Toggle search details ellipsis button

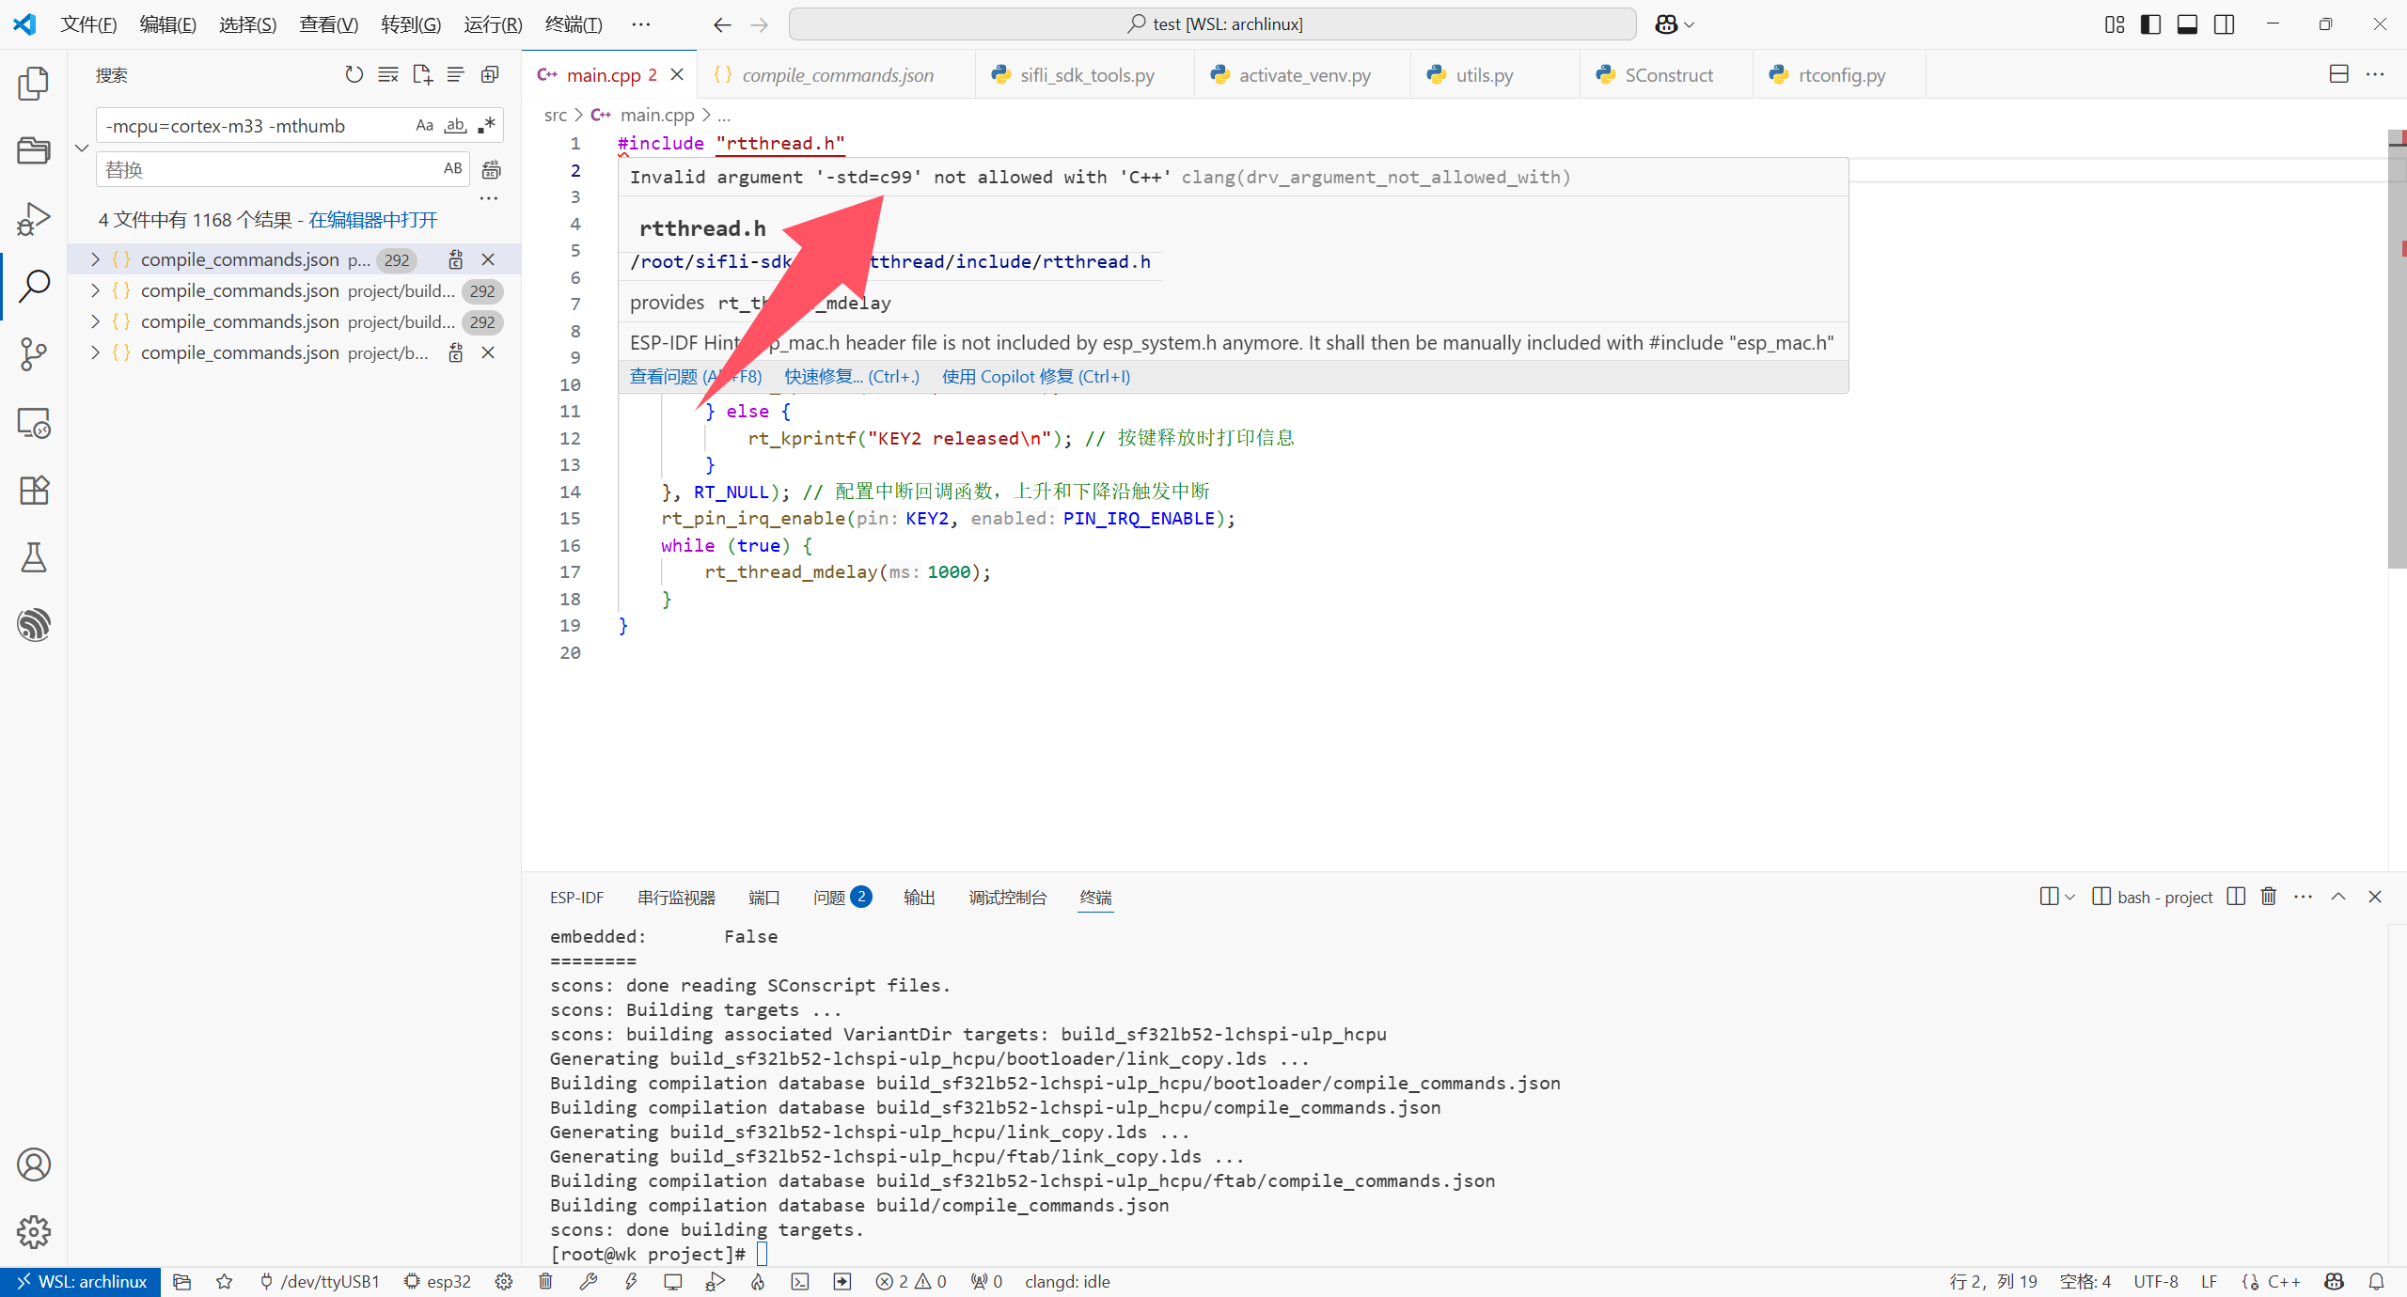coord(488,198)
